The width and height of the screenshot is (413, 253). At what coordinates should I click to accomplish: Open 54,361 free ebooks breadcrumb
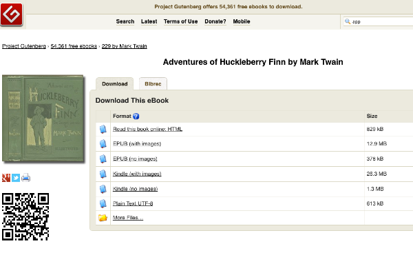pos(74,46)
